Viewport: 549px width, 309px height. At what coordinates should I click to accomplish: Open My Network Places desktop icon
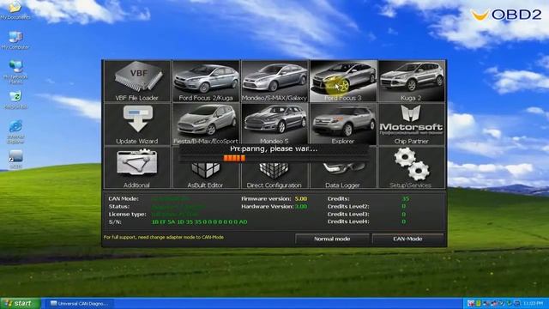(x=15, y=72)
